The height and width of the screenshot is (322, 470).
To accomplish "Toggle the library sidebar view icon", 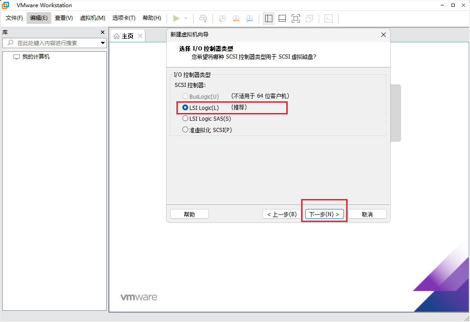I will 269,18.
